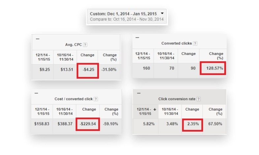The height and width of the screenshot is (155, 259).
Task: Click Change column header in Avg. CPC table
Action: [x=87, y=55]
